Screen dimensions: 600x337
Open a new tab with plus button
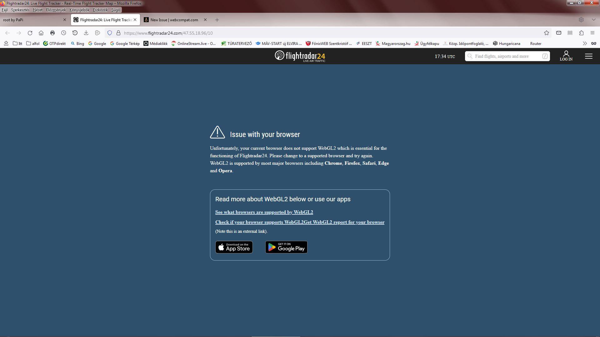217,20
